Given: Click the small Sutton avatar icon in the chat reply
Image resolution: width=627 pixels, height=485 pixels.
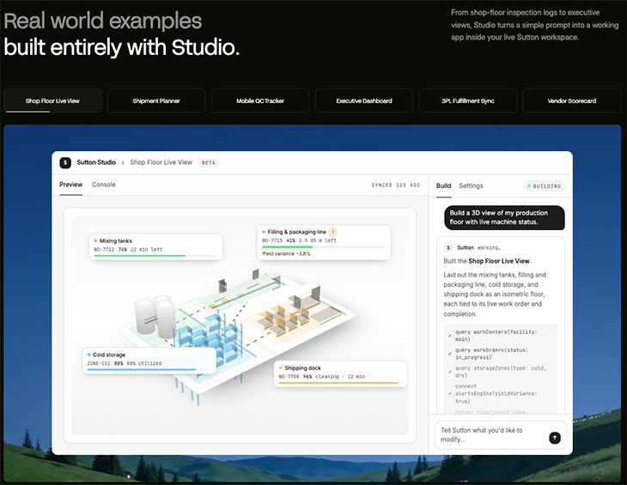Looking at the screenshot, I should tap(448, 248).
